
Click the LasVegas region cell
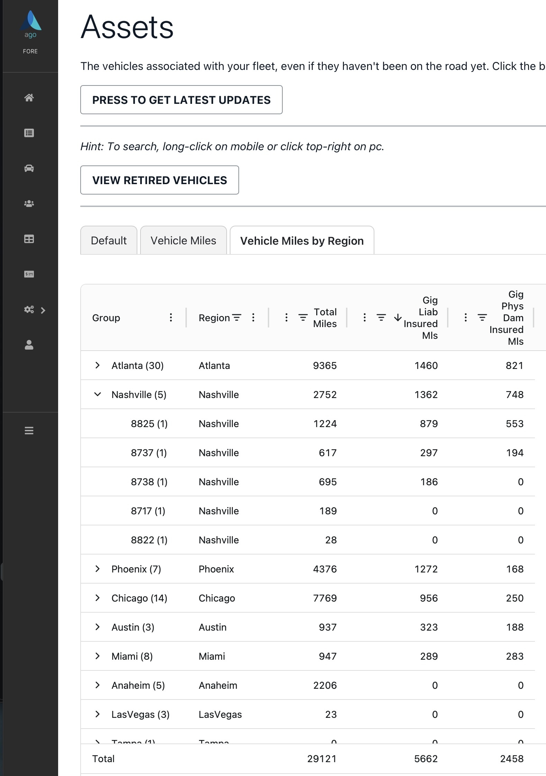pos(220,714)
